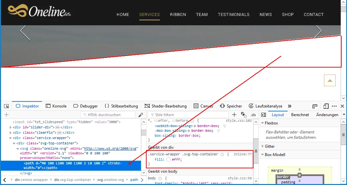This screenshot has height=185, width=347.
Task: Click the HTML durchsuchen search field
Action: click(108, 115)
